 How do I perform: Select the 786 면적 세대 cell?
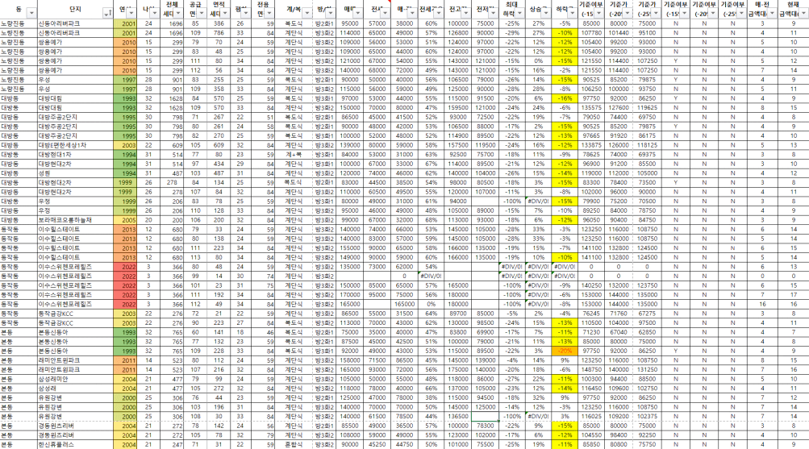point(219,33)
